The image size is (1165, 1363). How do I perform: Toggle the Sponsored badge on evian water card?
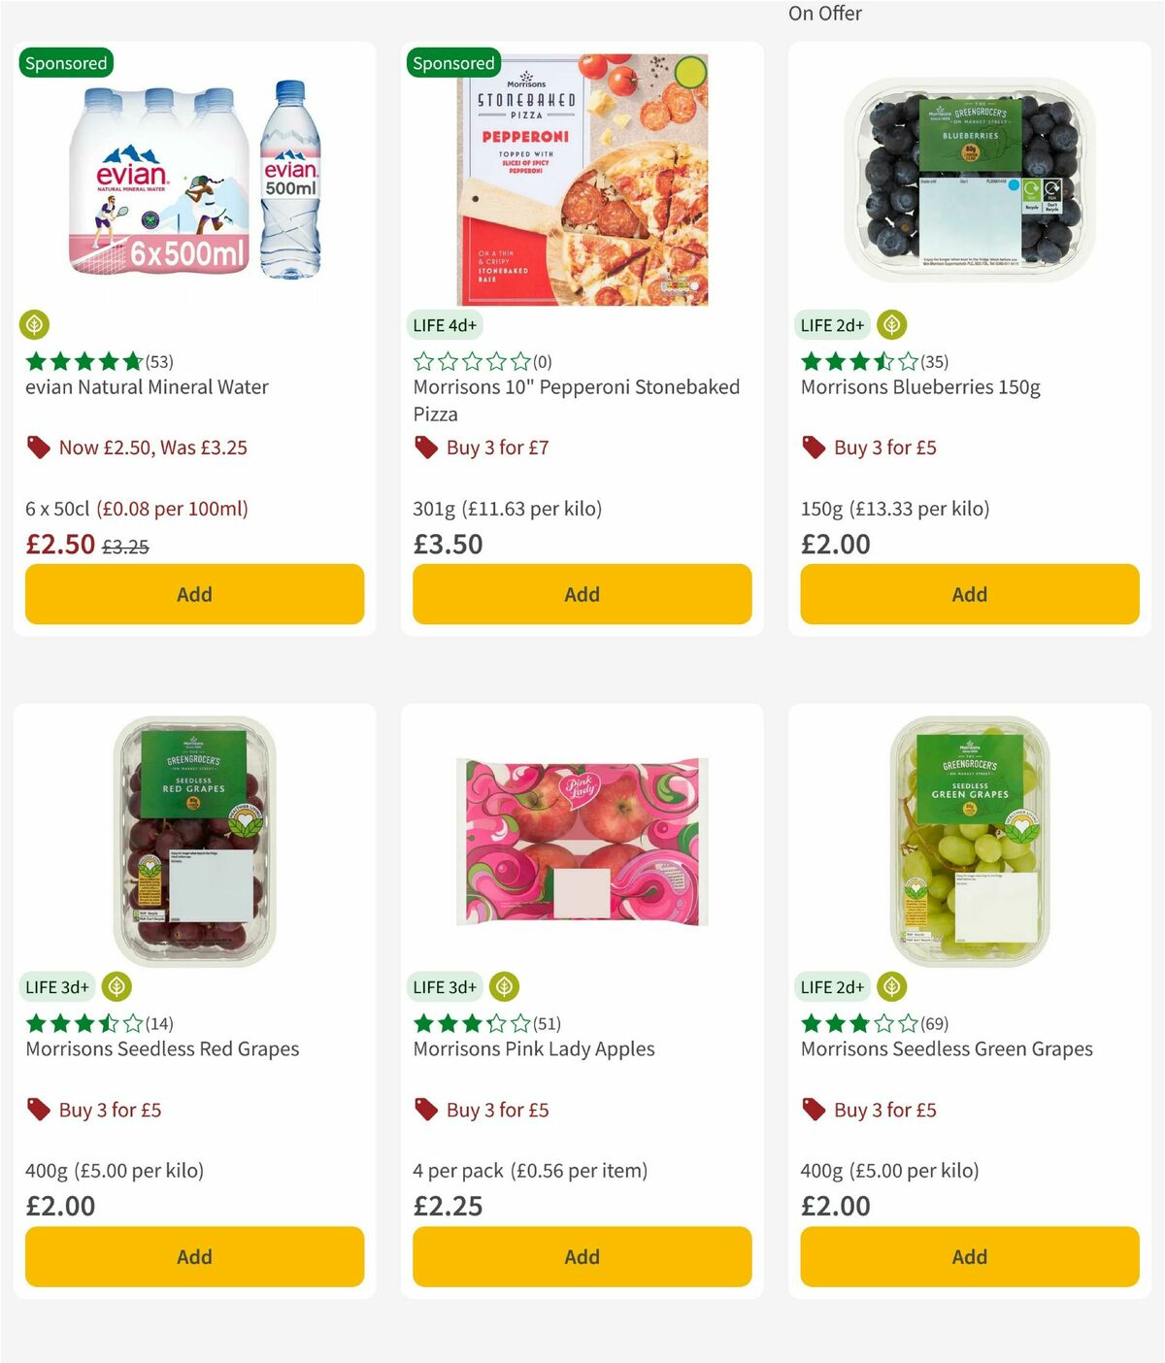65,62
